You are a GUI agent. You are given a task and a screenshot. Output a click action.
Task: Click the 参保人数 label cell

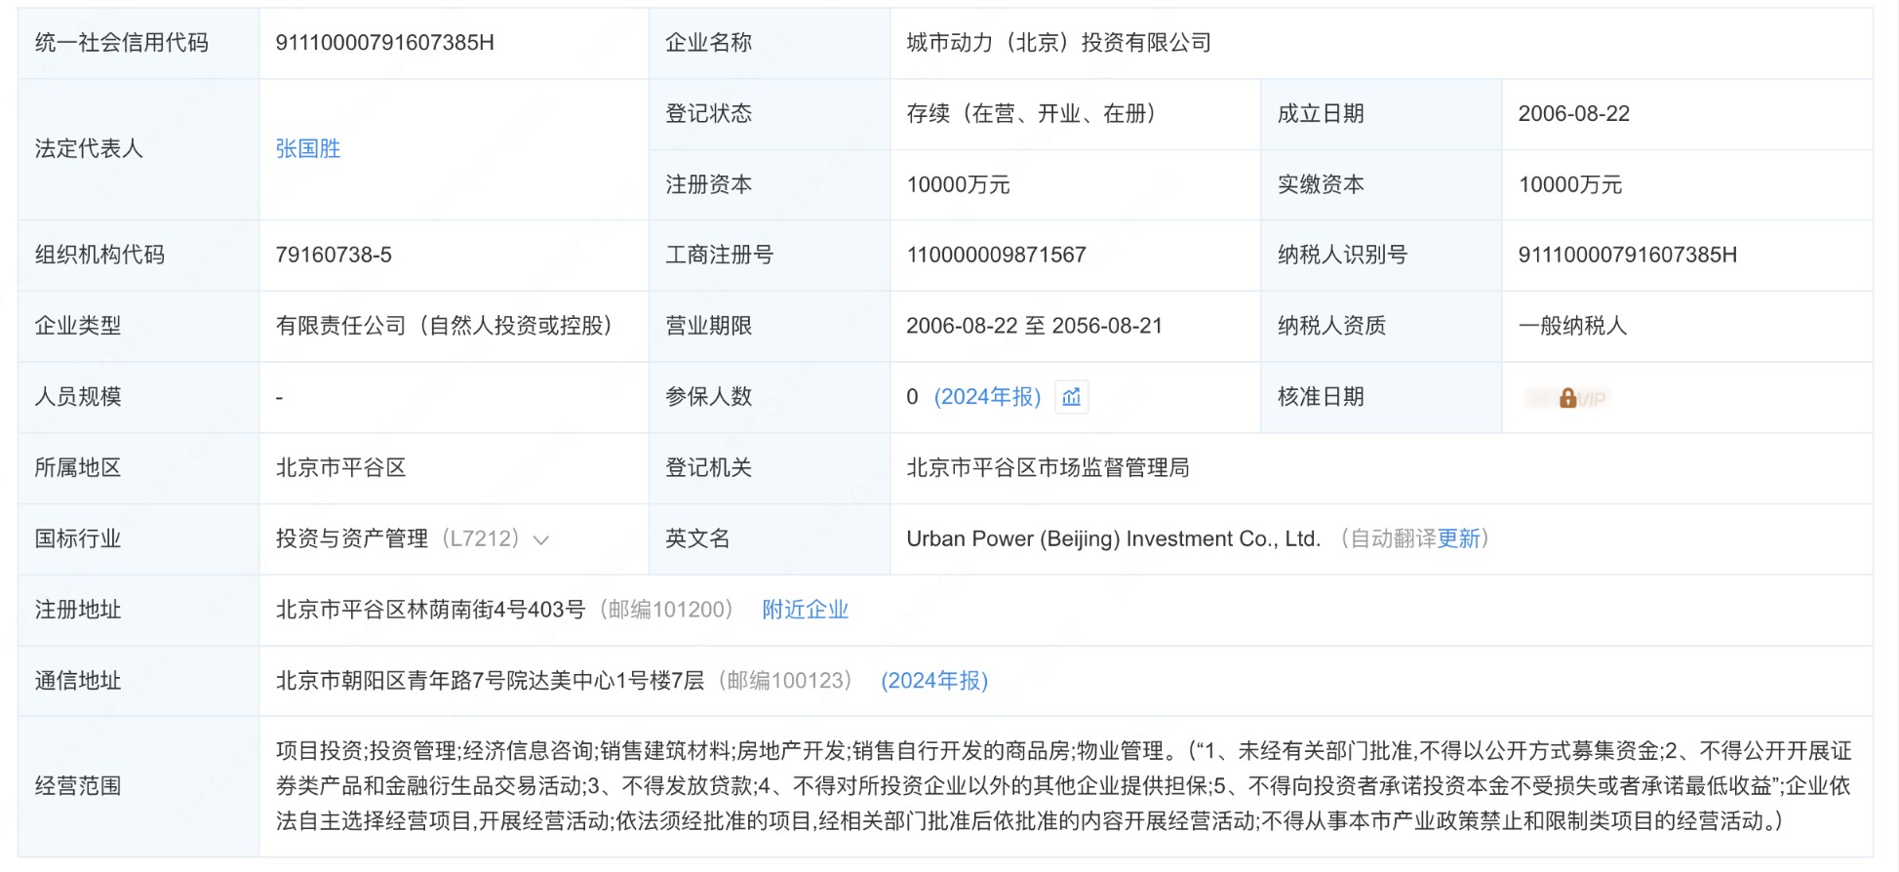pos(770,397)
